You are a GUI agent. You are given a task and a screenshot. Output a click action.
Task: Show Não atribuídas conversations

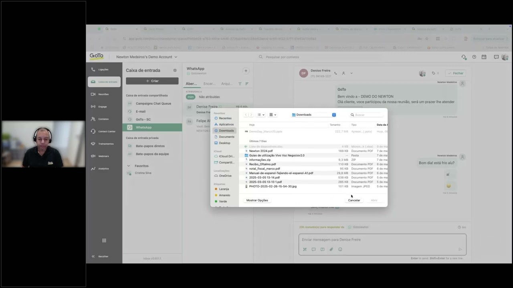click(209, 97)
